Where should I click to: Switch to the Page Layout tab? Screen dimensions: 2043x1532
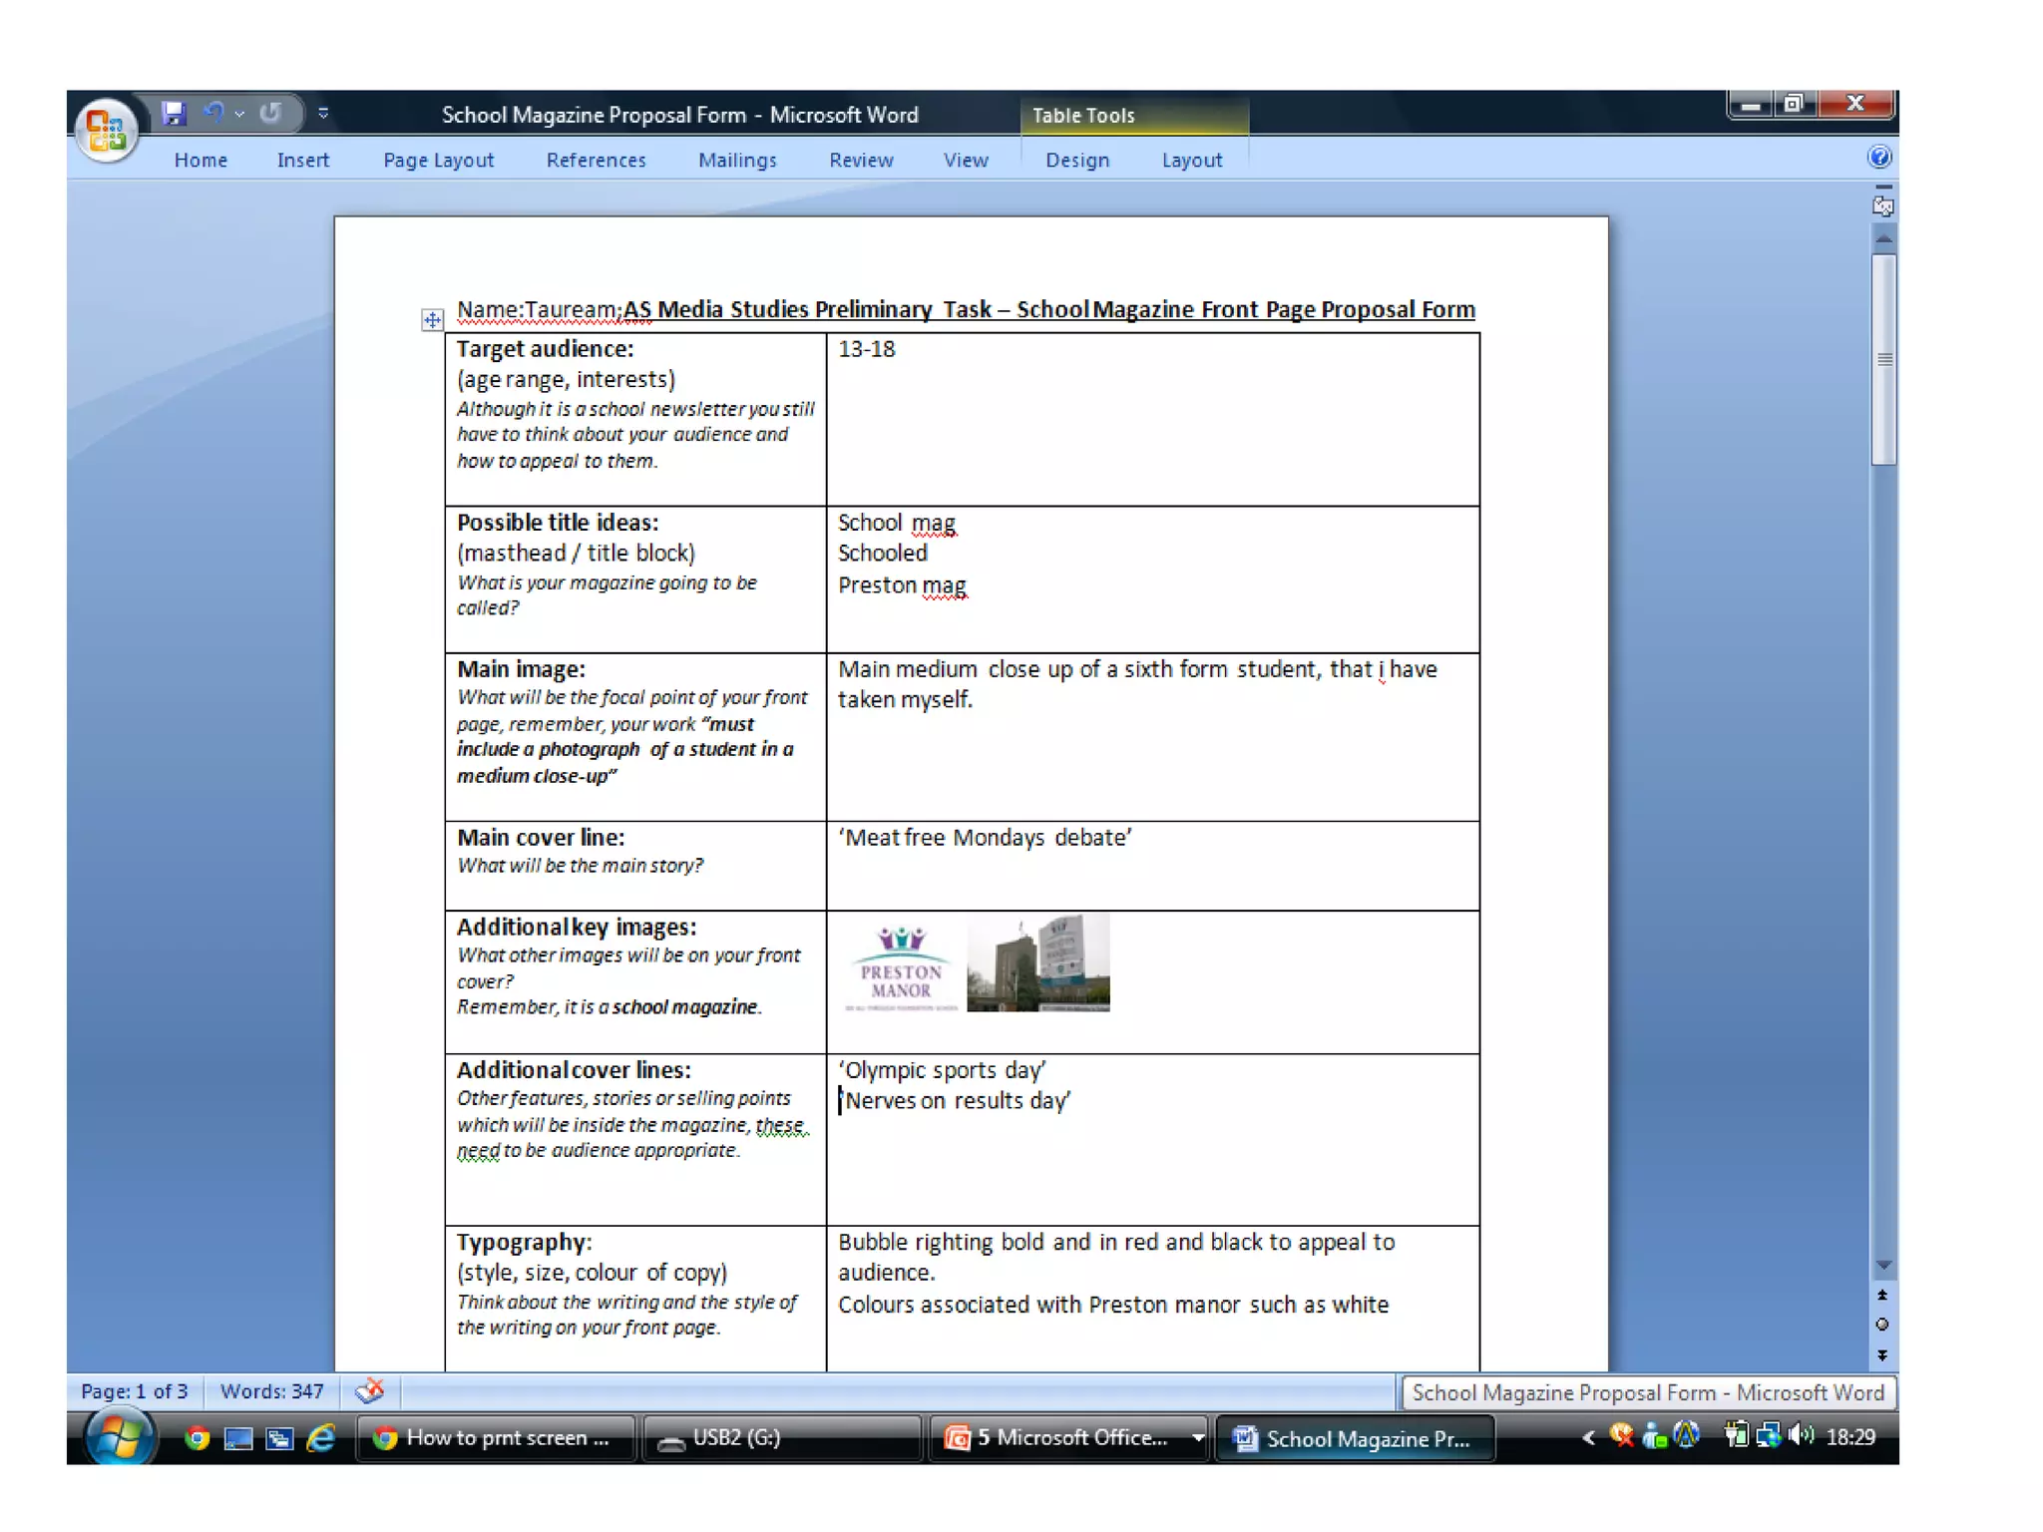point(438,160)
